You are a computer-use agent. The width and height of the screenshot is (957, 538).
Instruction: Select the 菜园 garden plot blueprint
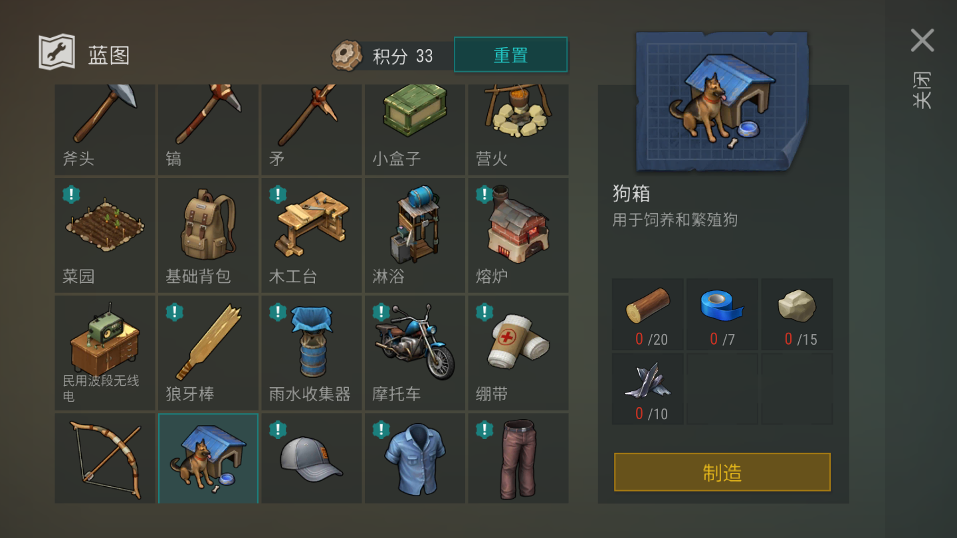pyautogui.click(x=105, y=235)
